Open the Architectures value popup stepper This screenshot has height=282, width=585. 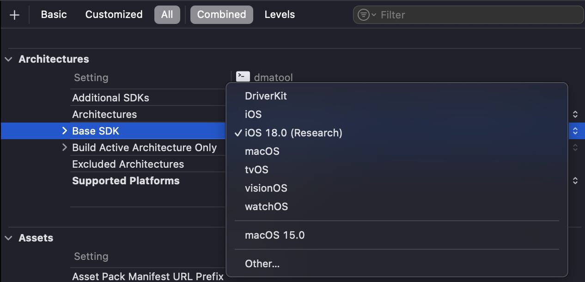point(575,114)
